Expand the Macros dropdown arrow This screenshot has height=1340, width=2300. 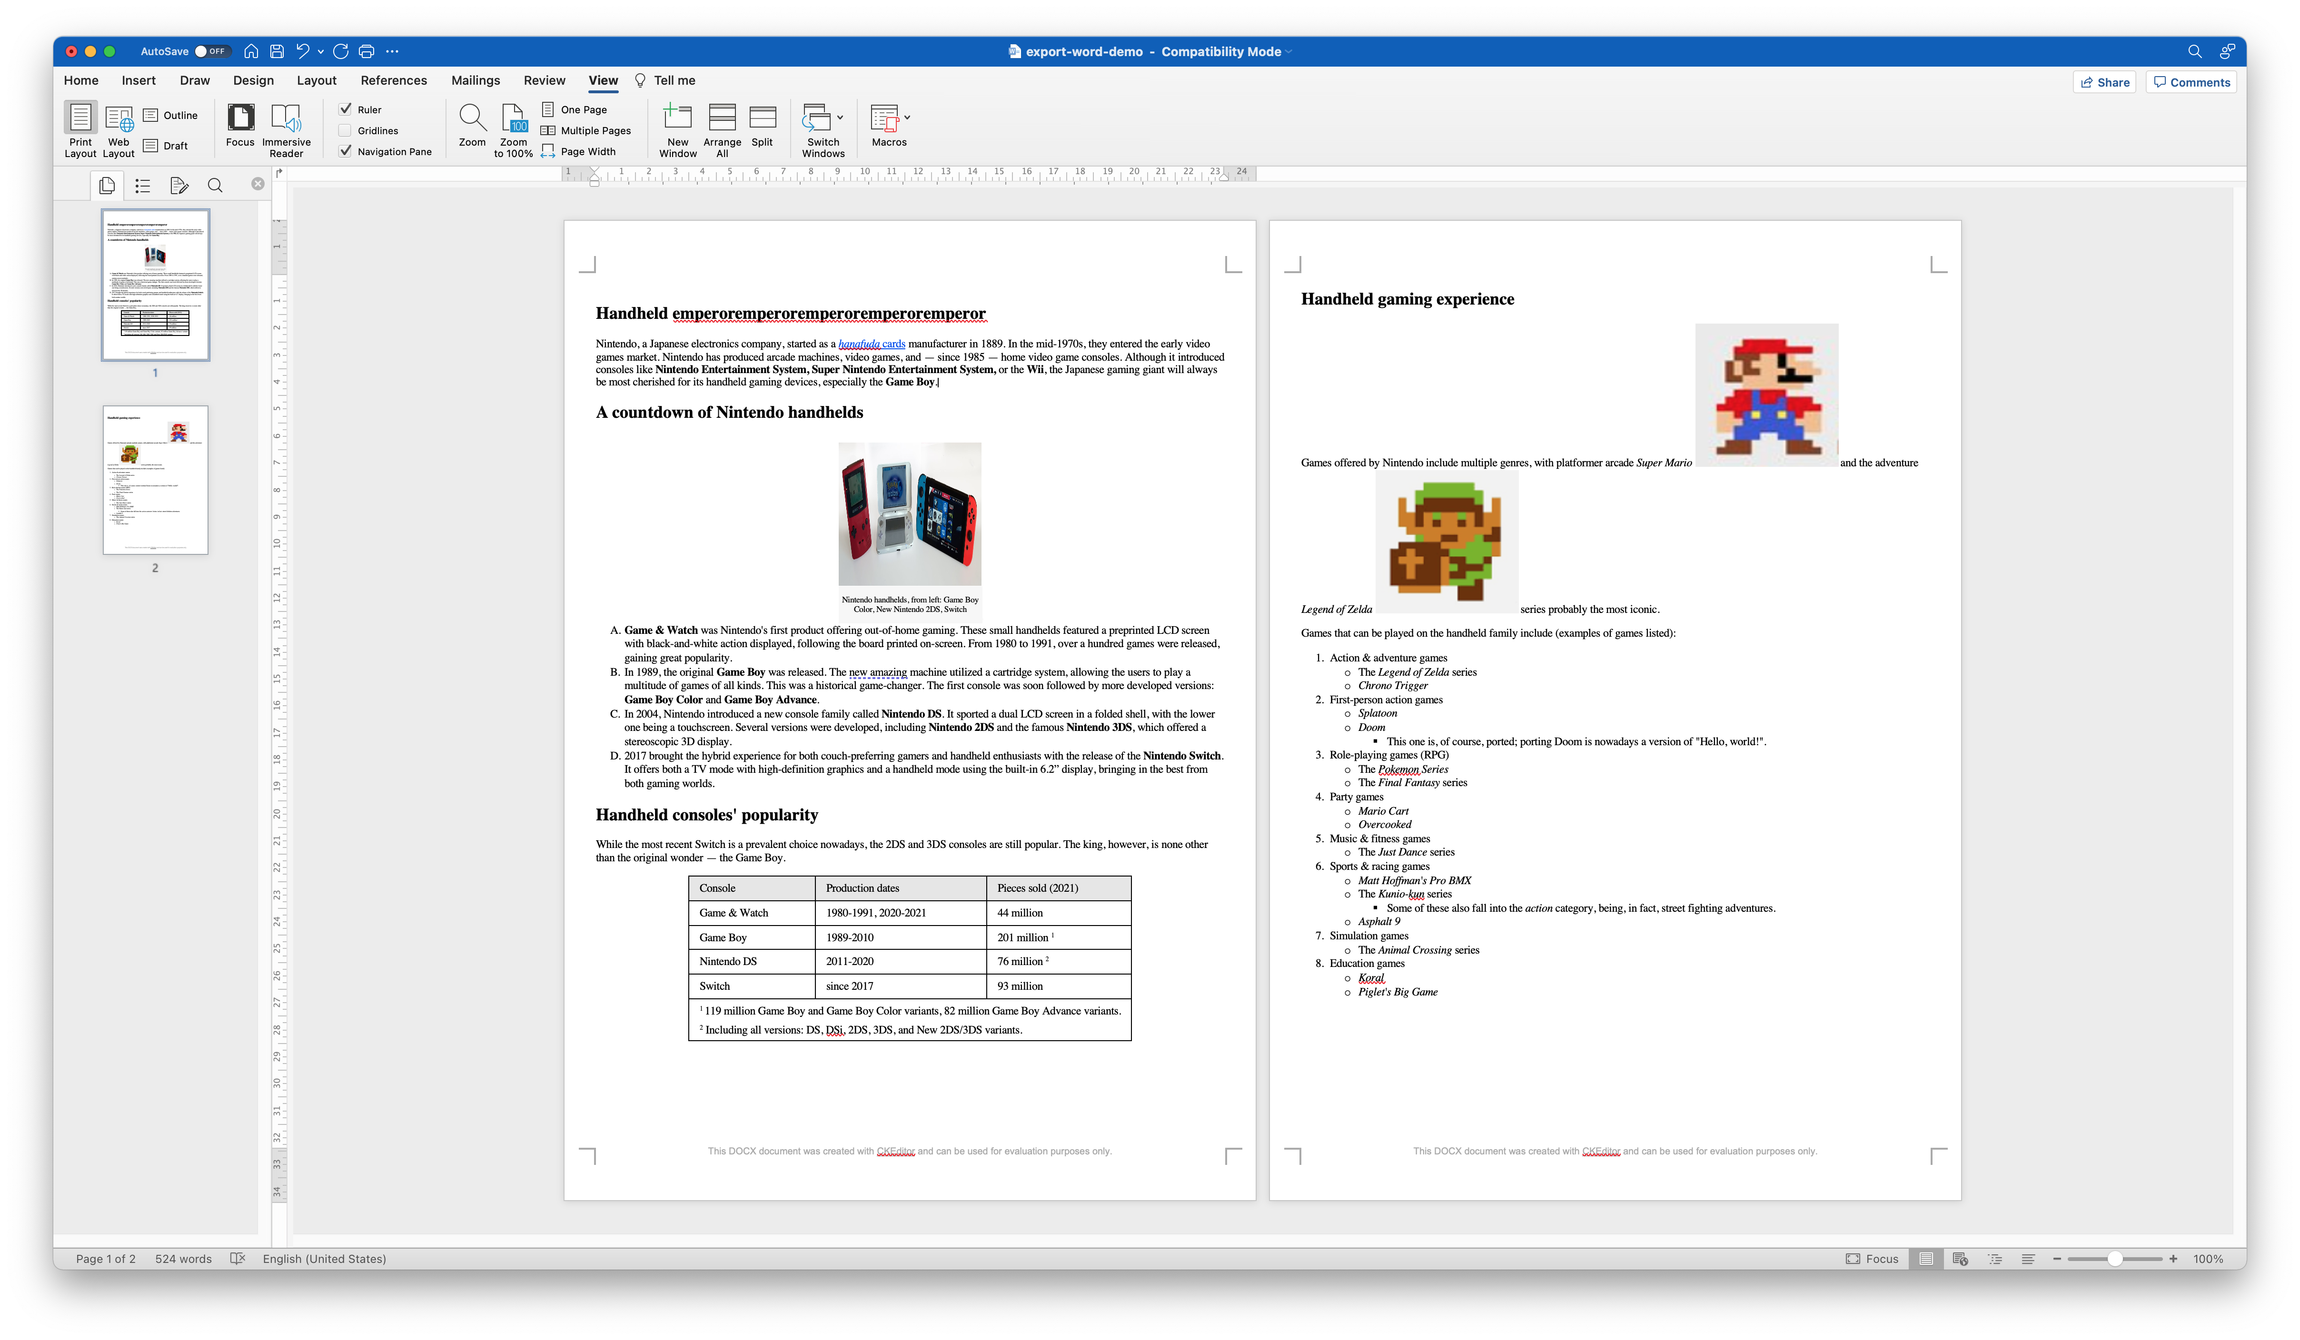pyautogui.click(x=906, y=118)
